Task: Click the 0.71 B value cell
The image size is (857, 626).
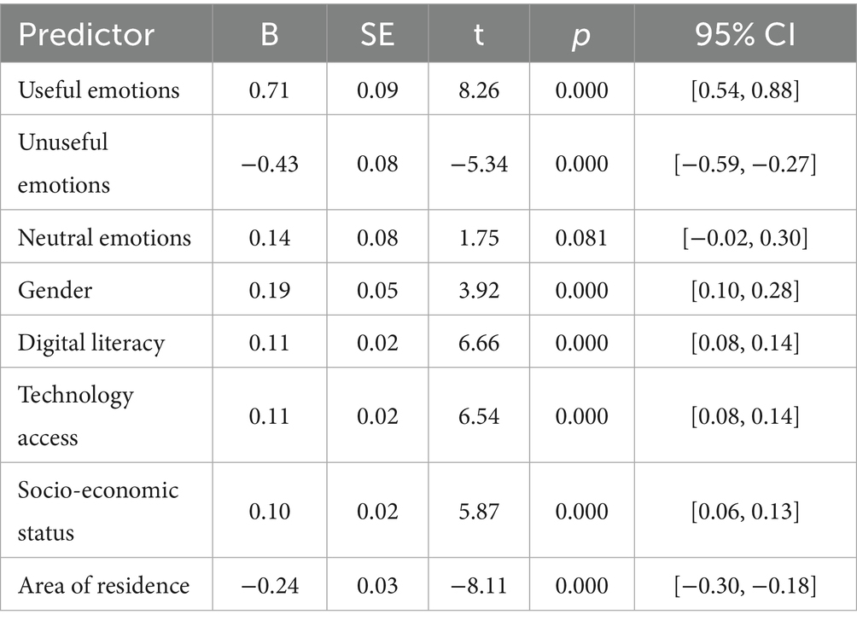Action: pyautogui.click(x=269, y=89)
